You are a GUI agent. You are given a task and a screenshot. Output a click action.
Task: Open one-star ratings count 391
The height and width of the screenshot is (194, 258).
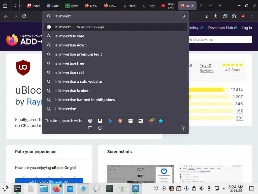tap(239, 118)
